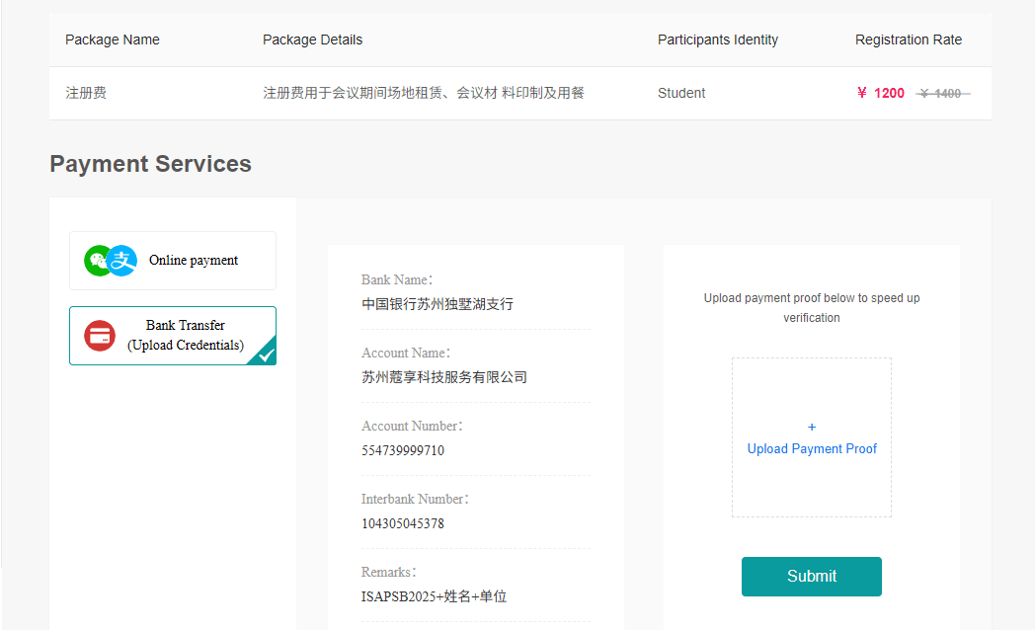Image resolution: width=1035 pixels, height=630 pixels.
Task: Click the Student identity cell
Action: [x=681, y=93]
